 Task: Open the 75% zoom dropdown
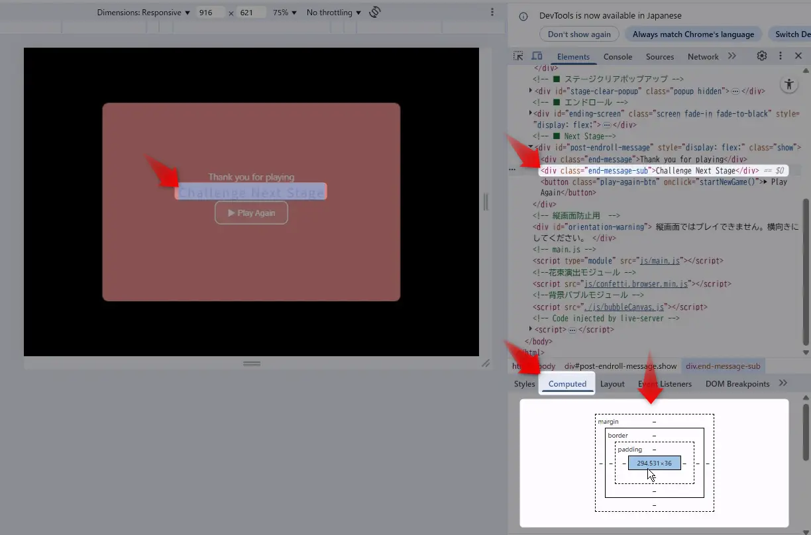click(x=285, y=13)
